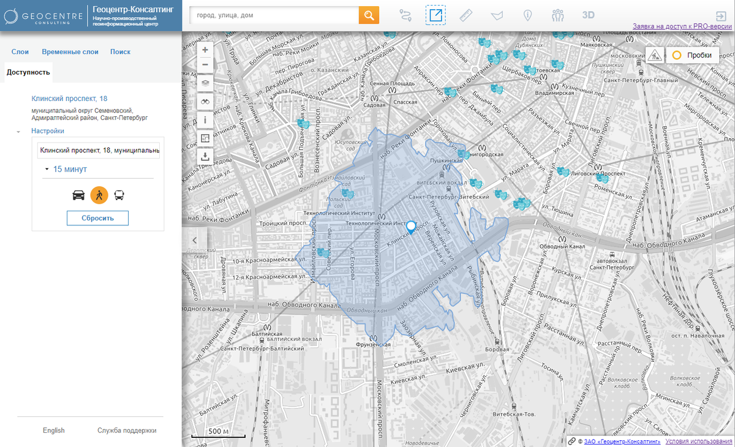Switch language to English
This screenshot has height=447, width=735.
pos(54,430)
